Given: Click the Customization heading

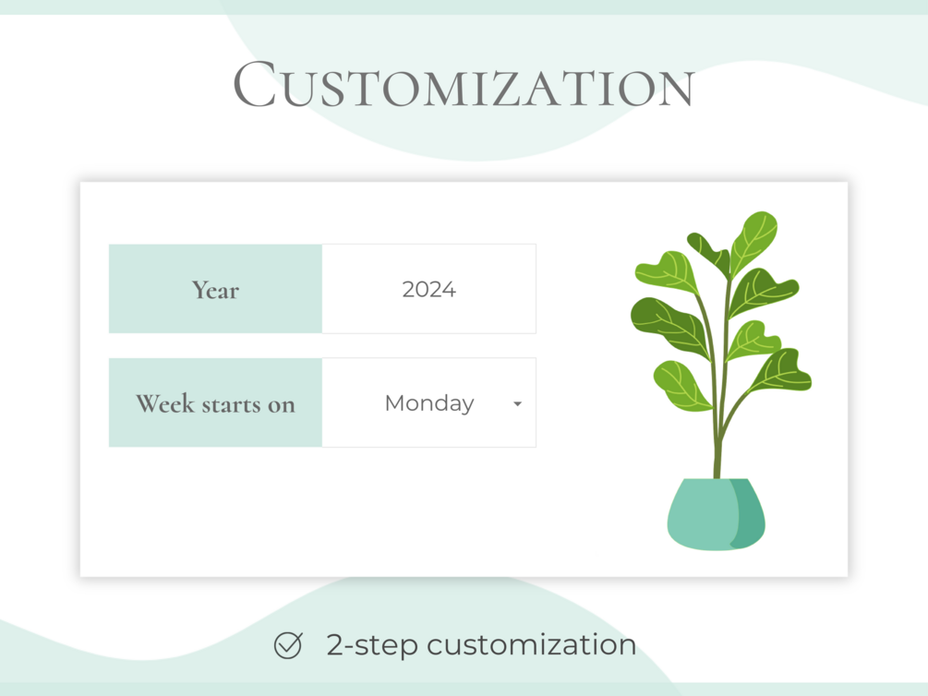Looking at the screenshot, I should 464,84.
